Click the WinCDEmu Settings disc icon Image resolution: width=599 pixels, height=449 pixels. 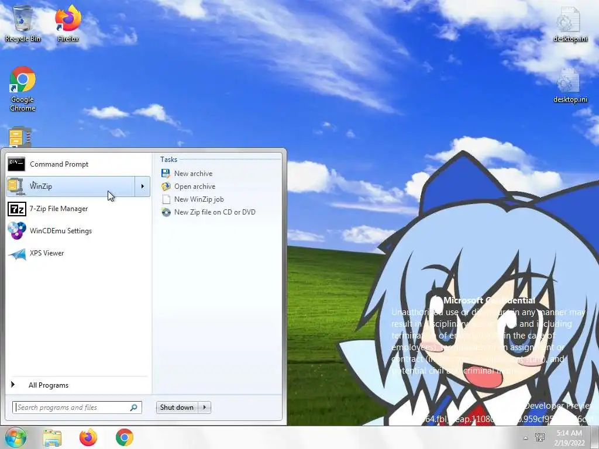[x=17, y=230]
